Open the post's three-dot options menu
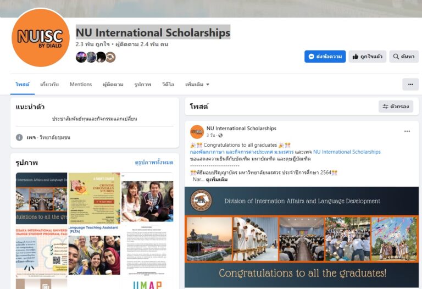Image resolution: width=422 pixels, height=289 pixels. coord(407,131)
